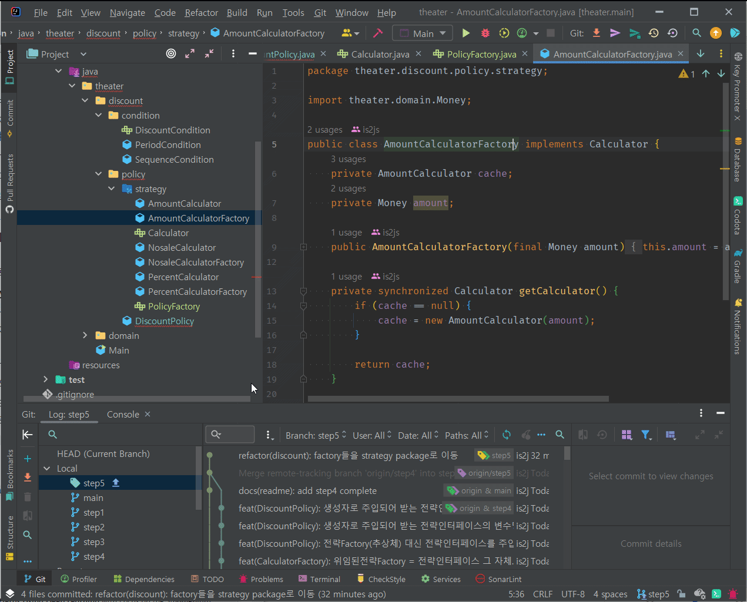Click the step5 branch widget in status bar

point(653,594)
